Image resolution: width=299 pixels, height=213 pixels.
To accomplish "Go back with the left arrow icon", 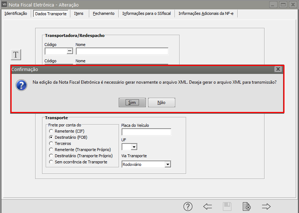I will (x=208, y=206).
